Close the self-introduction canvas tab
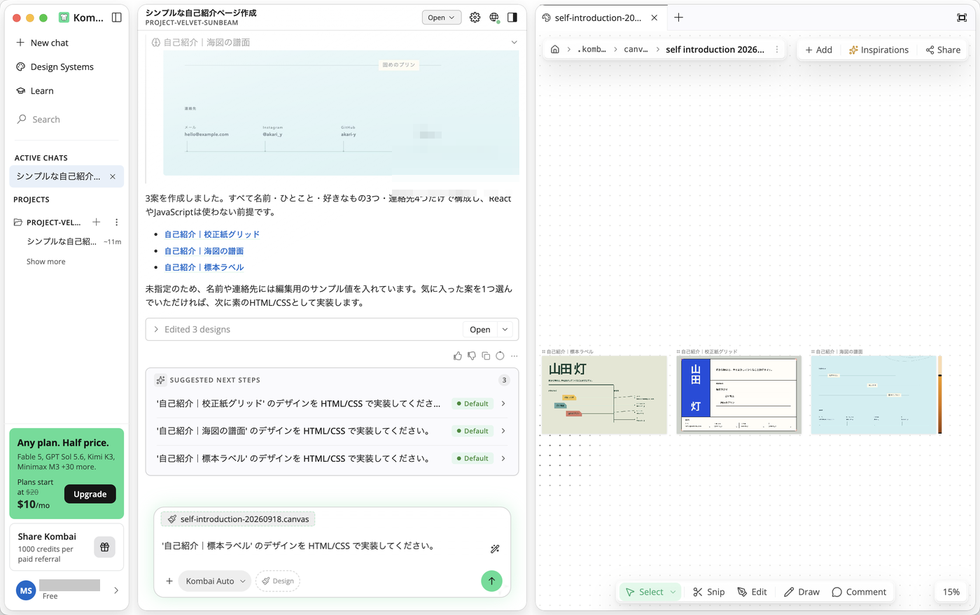980x615 pixels. point(654,17)
